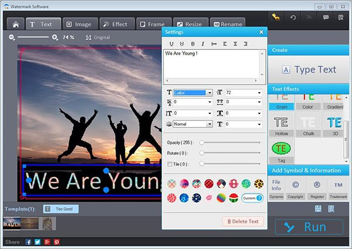Apply the Grain text effect

[x=282, y=102]
